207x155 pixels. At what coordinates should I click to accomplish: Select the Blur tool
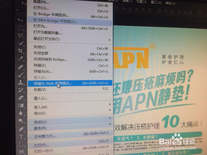pyautogui.click(x=21, y=113)
